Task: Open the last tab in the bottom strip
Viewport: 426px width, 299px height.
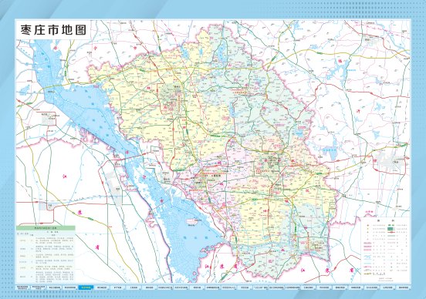Action: coord(403,287)
